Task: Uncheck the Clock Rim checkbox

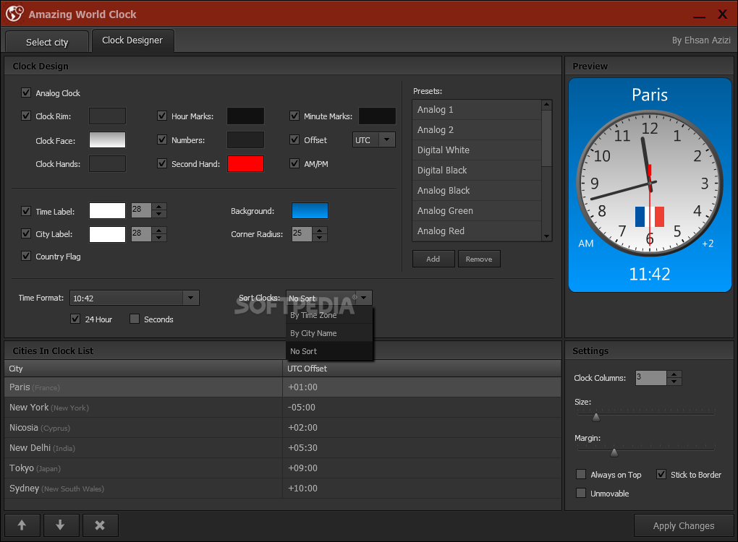Action: tap(26, 116)
